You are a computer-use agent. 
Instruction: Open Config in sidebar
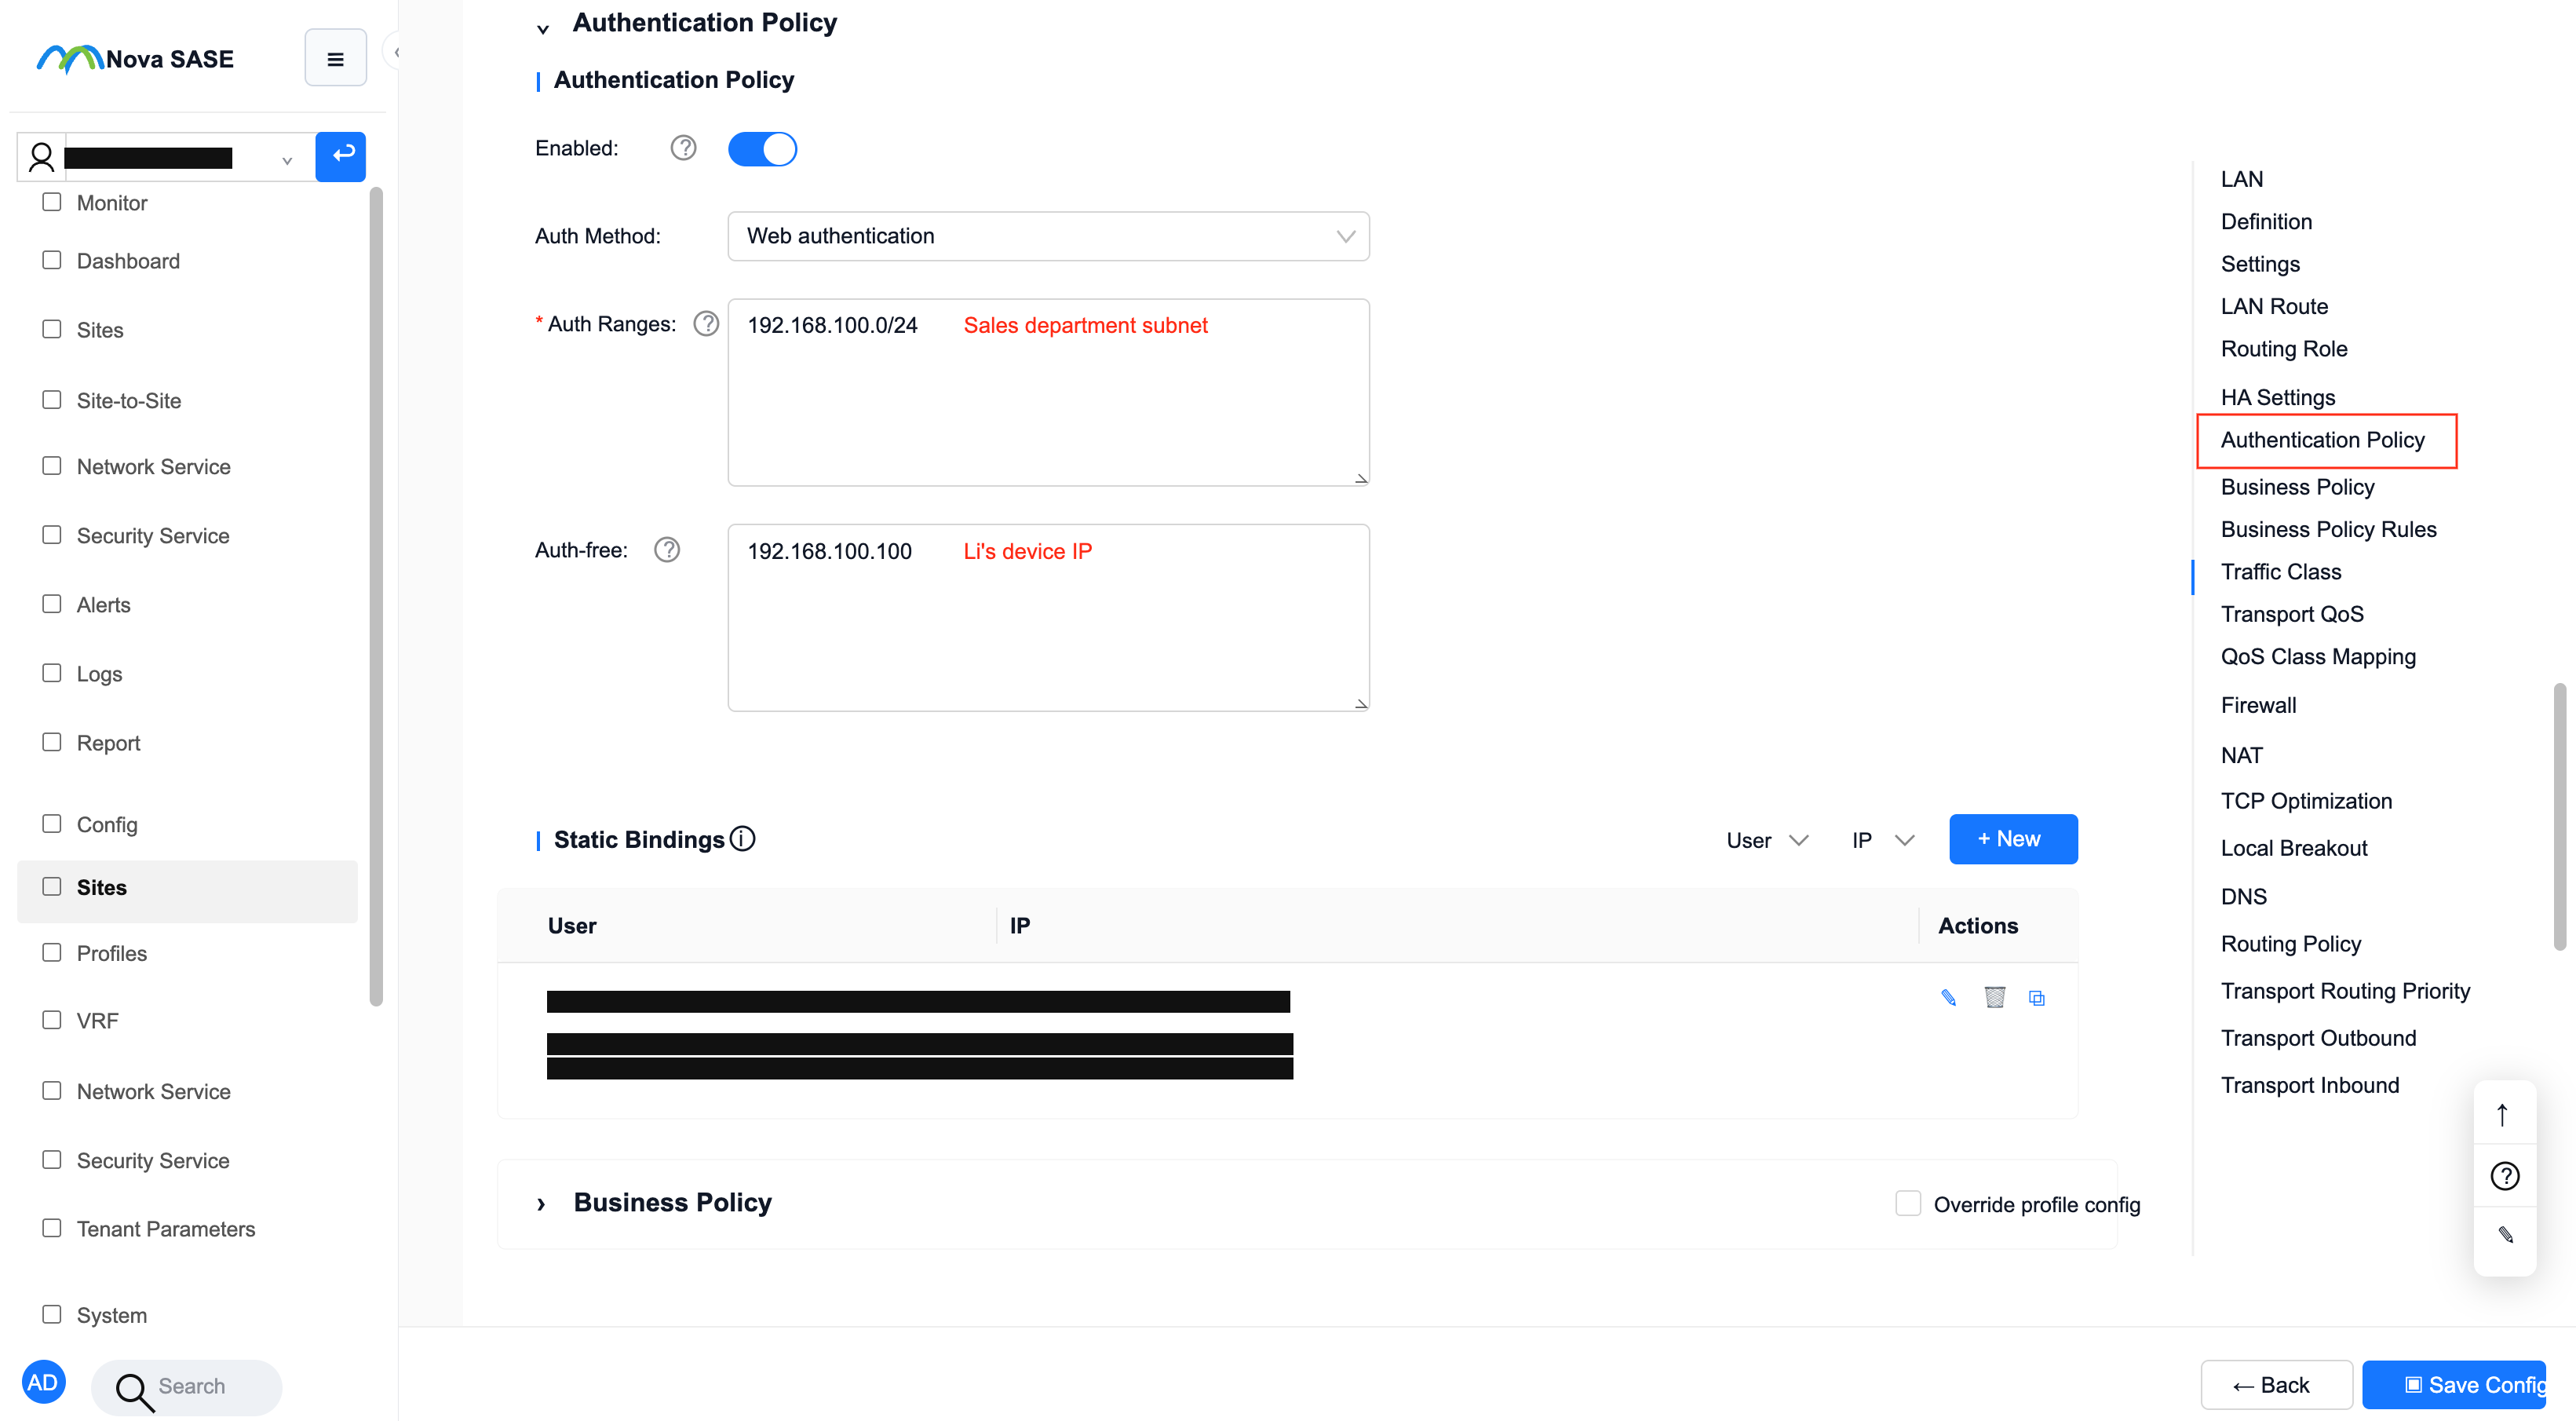106,825
